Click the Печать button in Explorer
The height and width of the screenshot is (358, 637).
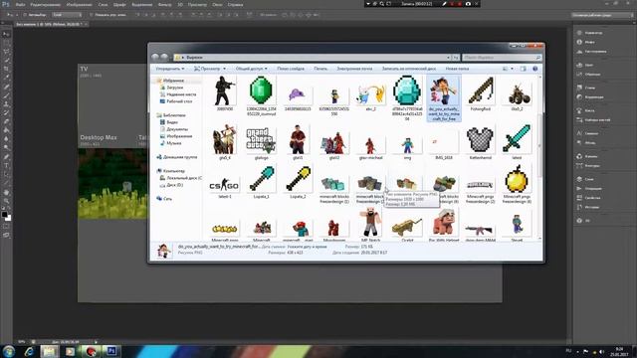(320, 69)
